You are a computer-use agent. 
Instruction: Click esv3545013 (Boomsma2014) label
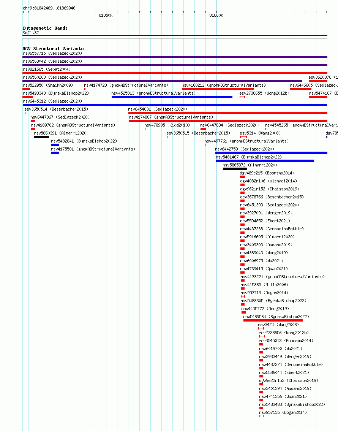(x=286, y=340)
